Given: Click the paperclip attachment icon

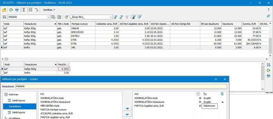Looking at the screenshot, I should click(x=268, y=16).
